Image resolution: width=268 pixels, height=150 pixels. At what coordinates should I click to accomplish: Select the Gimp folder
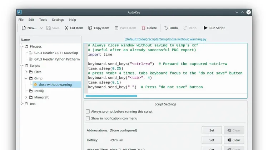[38, 78]
